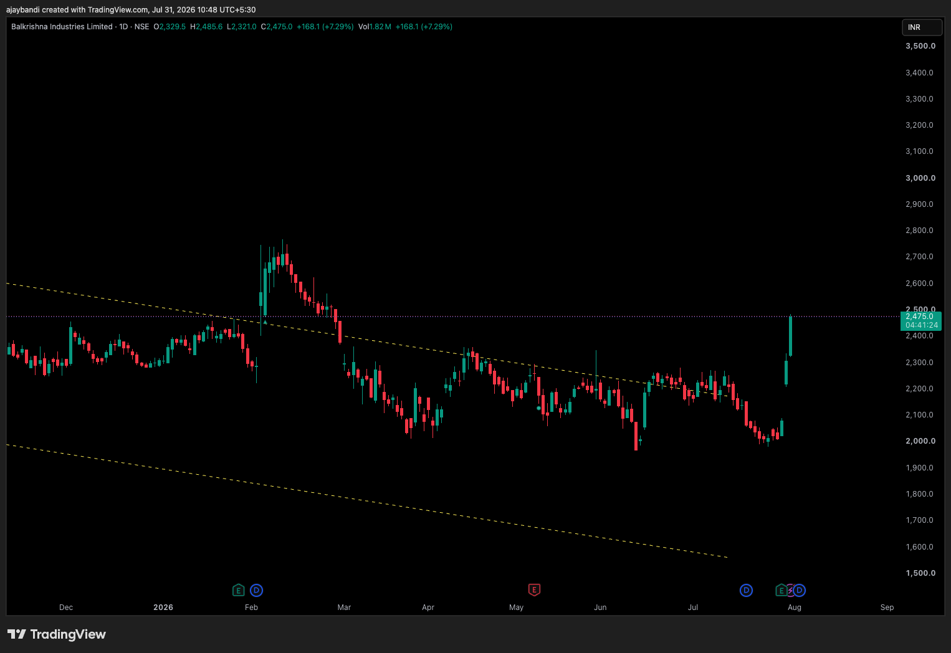The height and width of the screenshot is (653, 951).
Task: Click the Aug label on the time axis
Action: [x=795, y=608]
